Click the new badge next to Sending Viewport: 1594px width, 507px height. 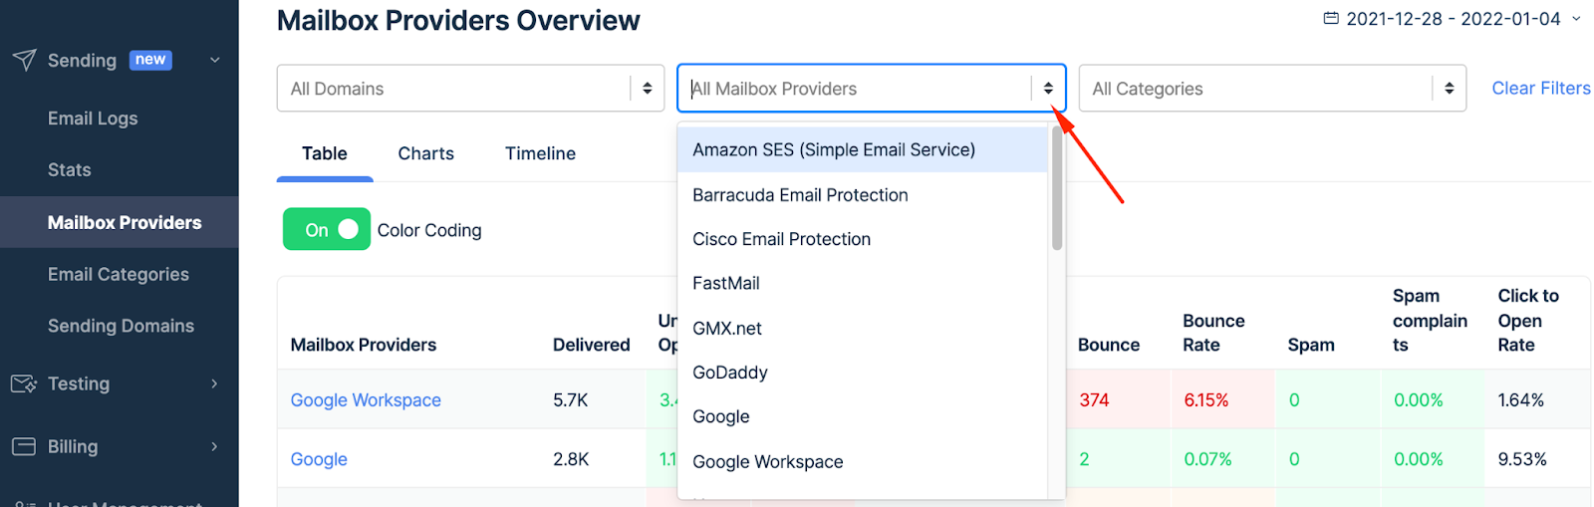[150, 60]
